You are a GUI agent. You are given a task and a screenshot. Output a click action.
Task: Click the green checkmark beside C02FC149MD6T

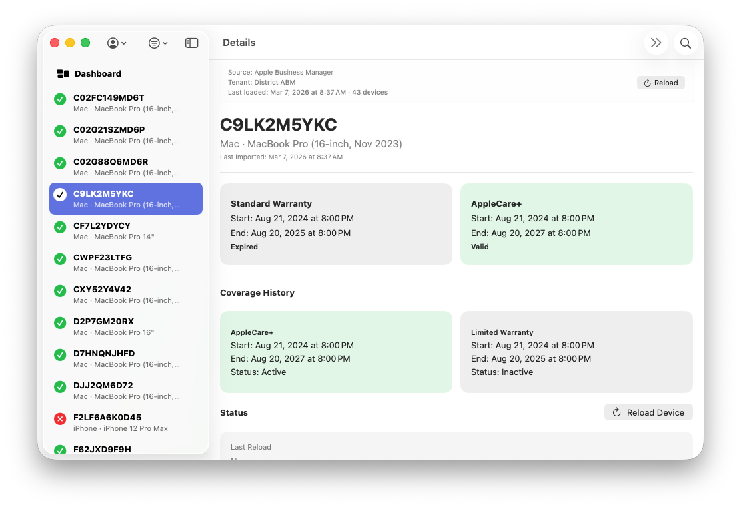pyautogui.click(x=60, y=99)
